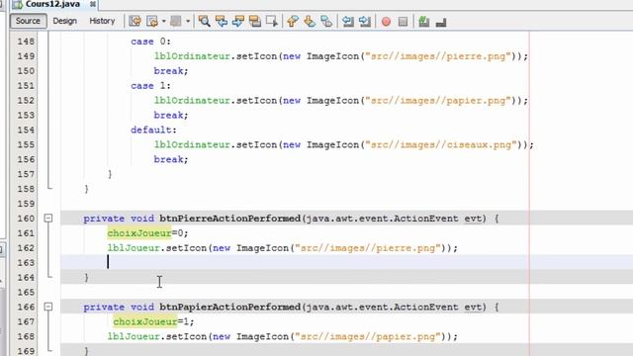Switch to Source view
The width and height of the screenshot is (633, 356).
[x=28, y=21]
